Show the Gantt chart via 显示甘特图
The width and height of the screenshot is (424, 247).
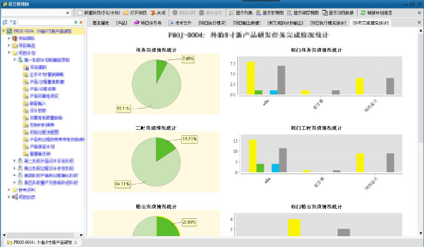point(270,13)
